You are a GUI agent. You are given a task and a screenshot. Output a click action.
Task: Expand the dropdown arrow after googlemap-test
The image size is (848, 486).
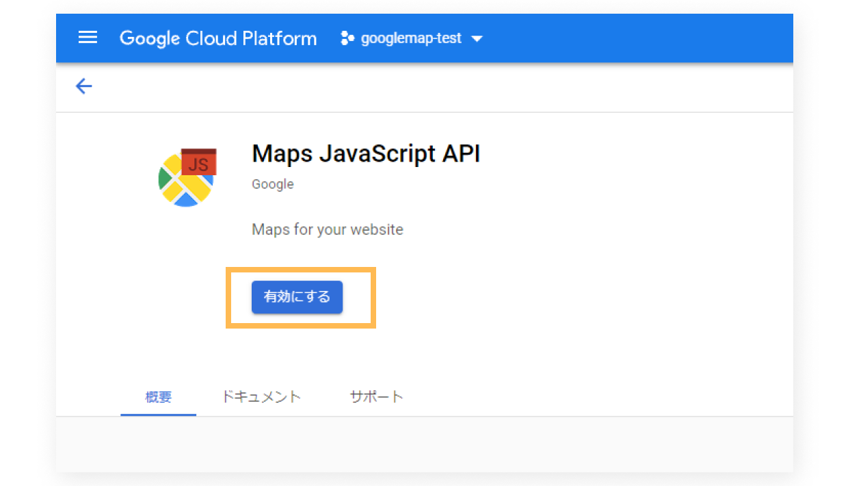477,39
